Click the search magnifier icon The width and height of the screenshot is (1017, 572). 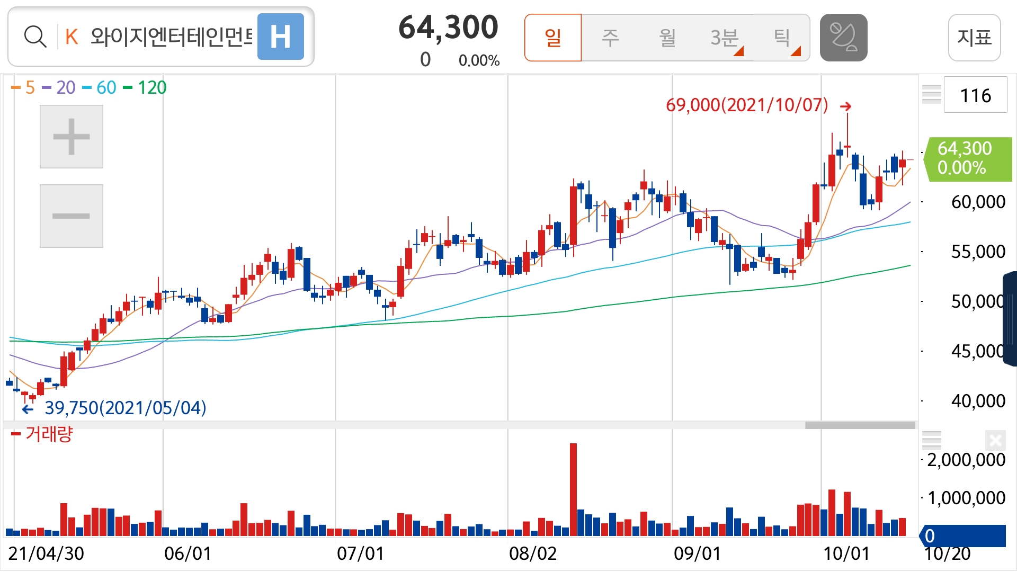(35, 37)
